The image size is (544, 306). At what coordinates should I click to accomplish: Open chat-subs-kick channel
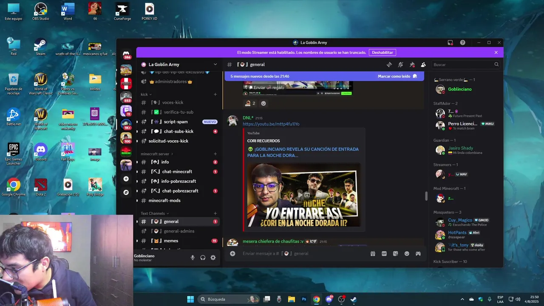pyautogui.click(x=179, y=131)
